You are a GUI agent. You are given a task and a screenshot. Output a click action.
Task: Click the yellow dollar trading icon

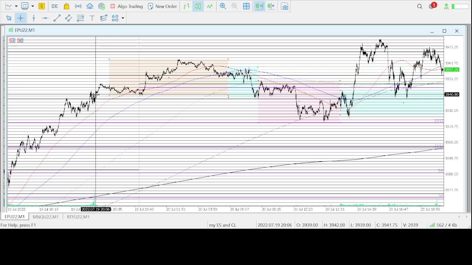point(42,6)
